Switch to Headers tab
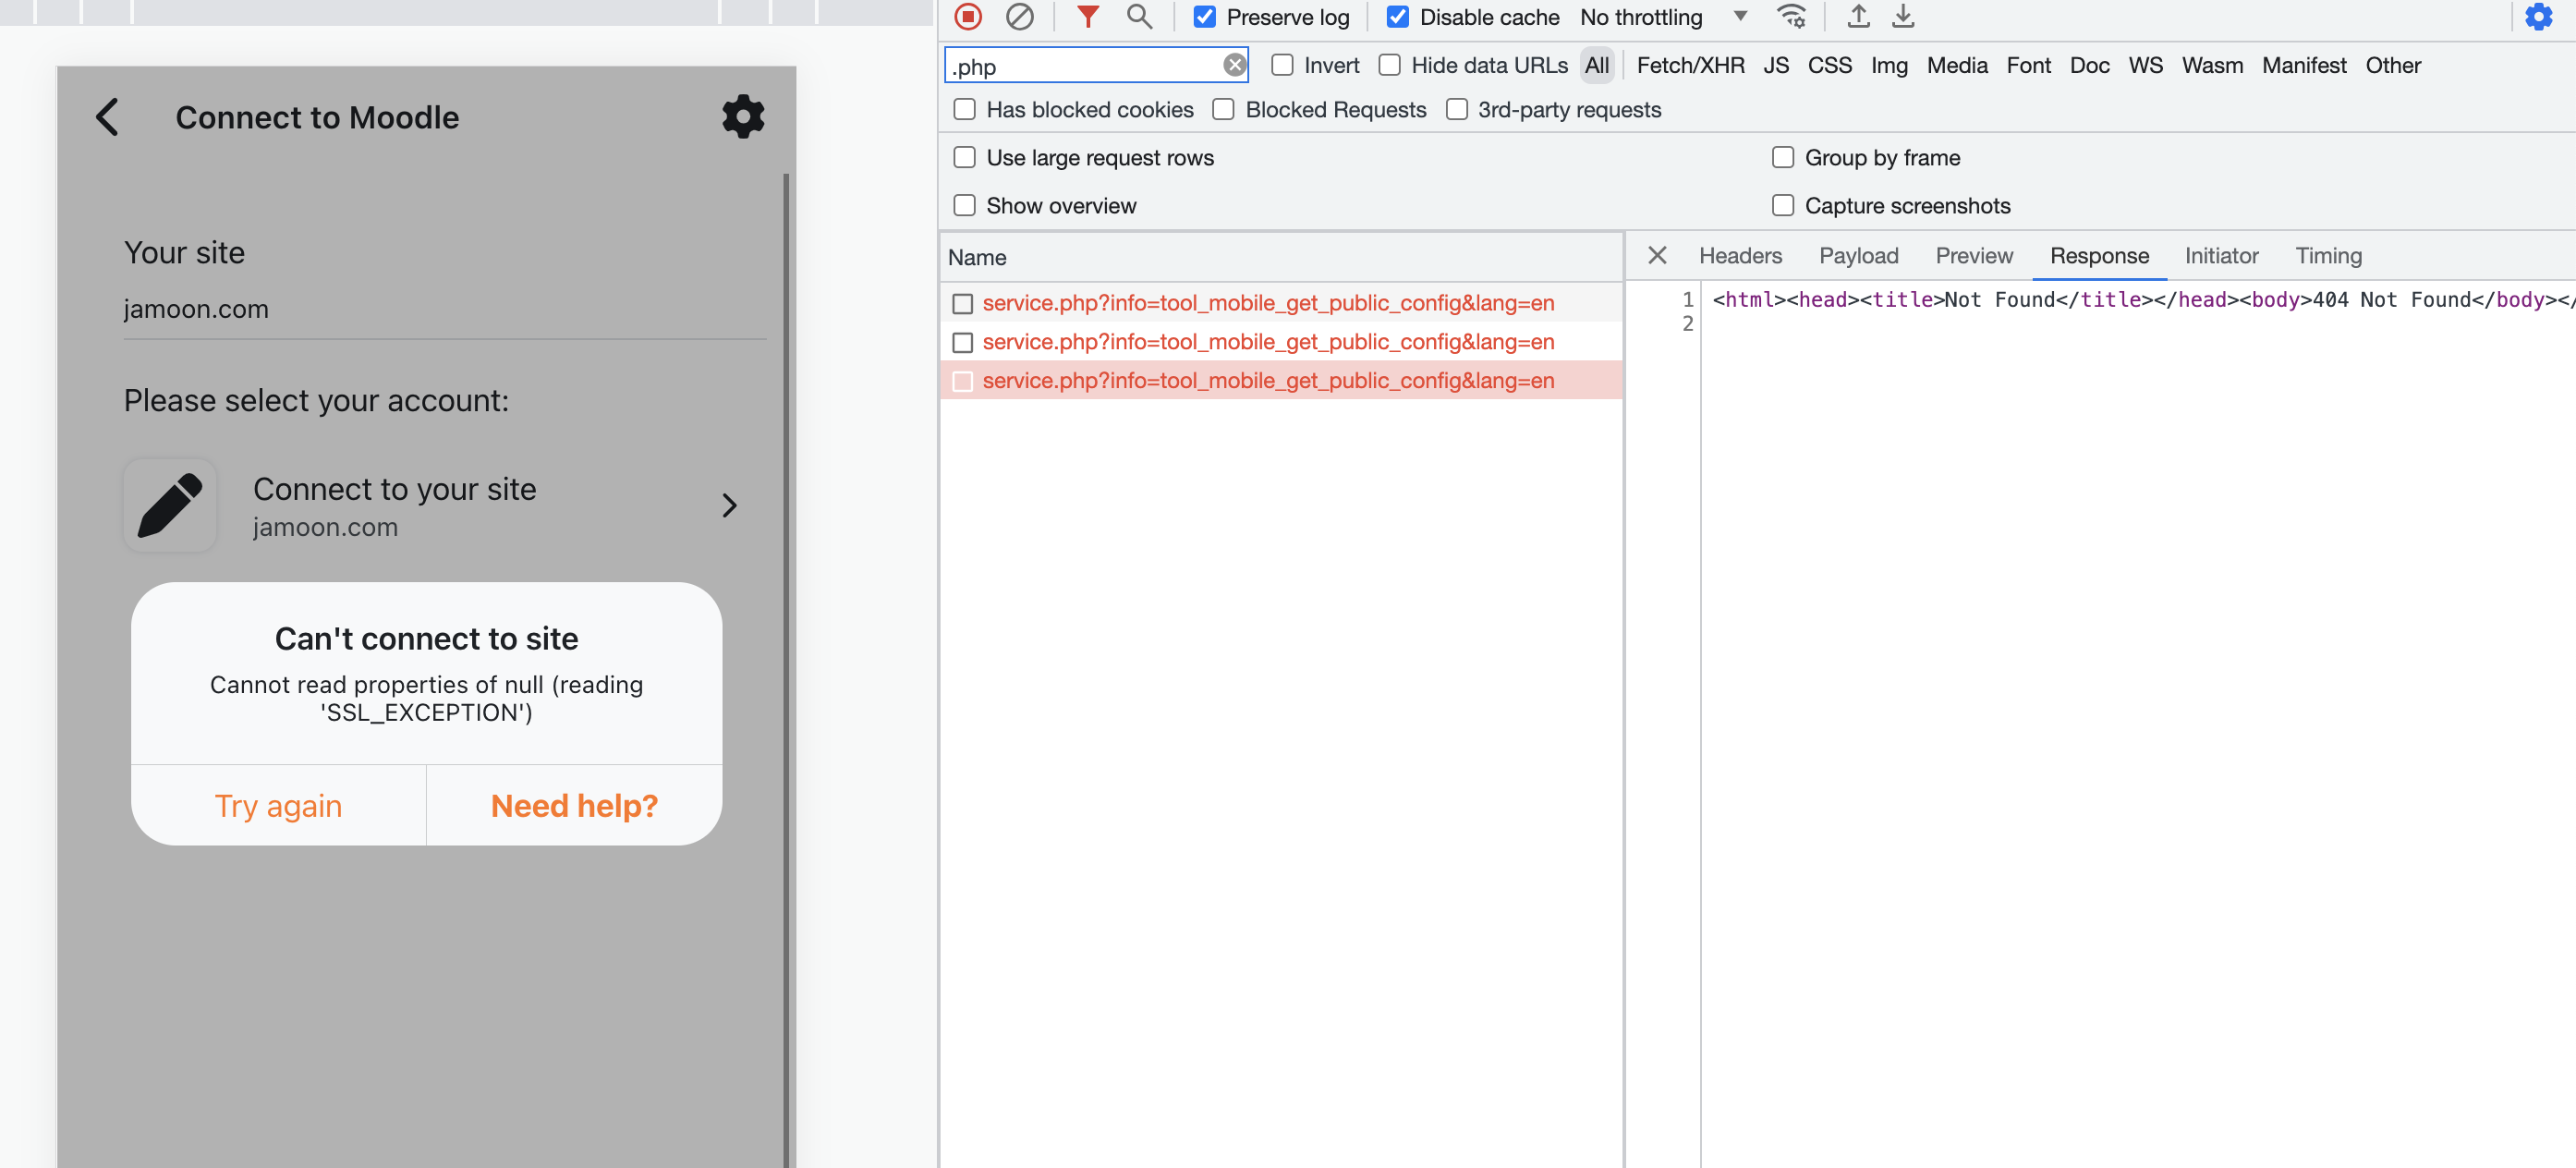Screen dimensions: 2576x1168 [x=1740, y=256]
